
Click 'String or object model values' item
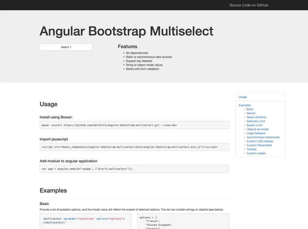144,65
